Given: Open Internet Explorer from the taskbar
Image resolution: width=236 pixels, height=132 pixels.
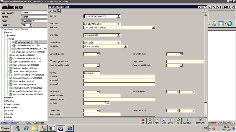Looking at the screenshot, I should tap(70, 128).
